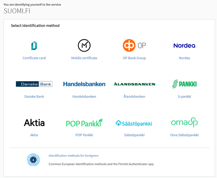Click the Mobile certificate M logo
The width and height of the screenshot is (217, 178).
[84, 45]
